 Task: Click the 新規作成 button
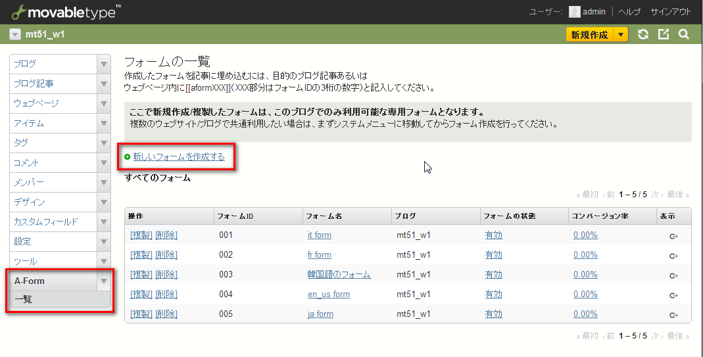pyautogui.click(x=590, y=35)
